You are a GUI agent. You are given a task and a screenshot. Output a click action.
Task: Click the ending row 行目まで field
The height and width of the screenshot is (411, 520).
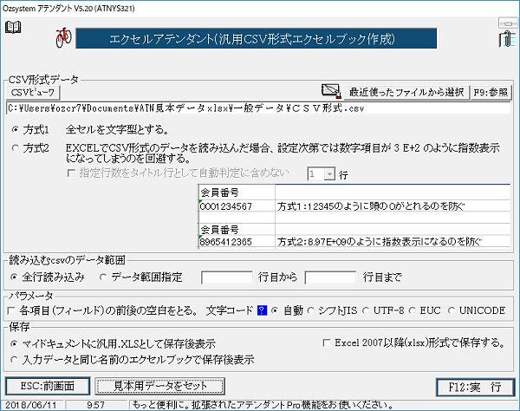coord(330,277)
